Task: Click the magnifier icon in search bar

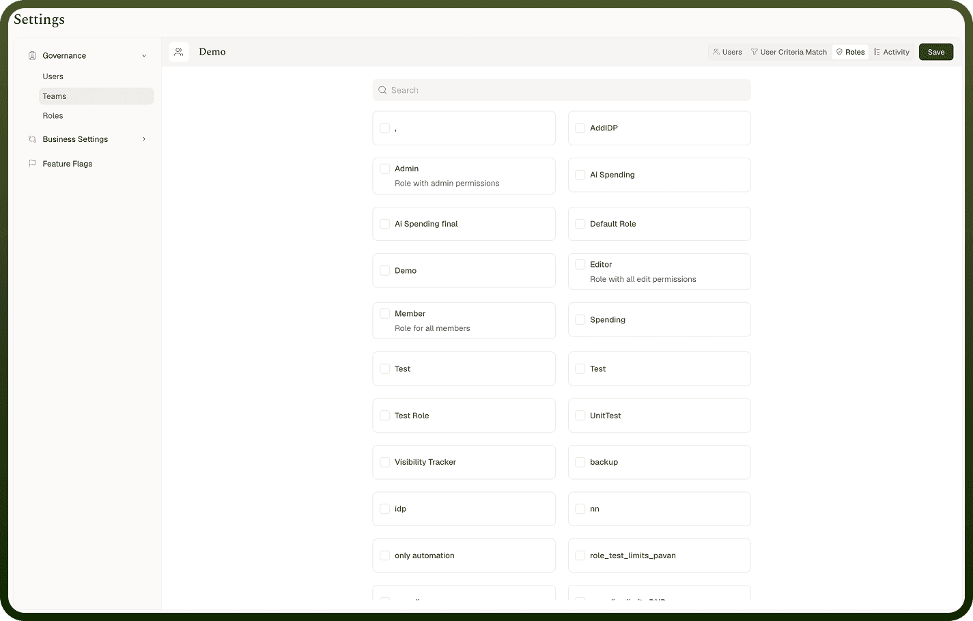Action: [382, 90]
